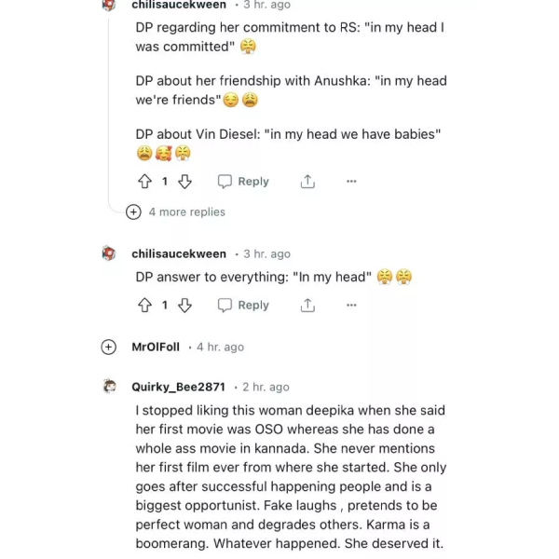Expand MrOlFoll's collapsed comment
This screenshot has height=559, width=559.
point(109,347)
